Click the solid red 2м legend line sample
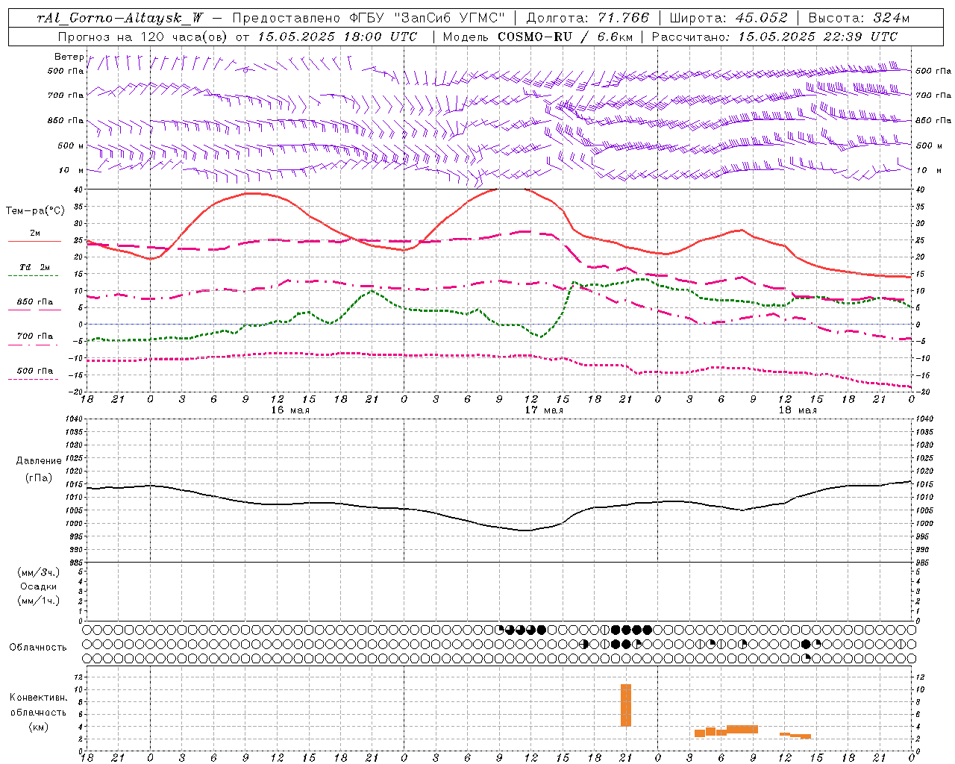Screen dimensions: 955x764 pyautogui.click(x=34, y=242)
